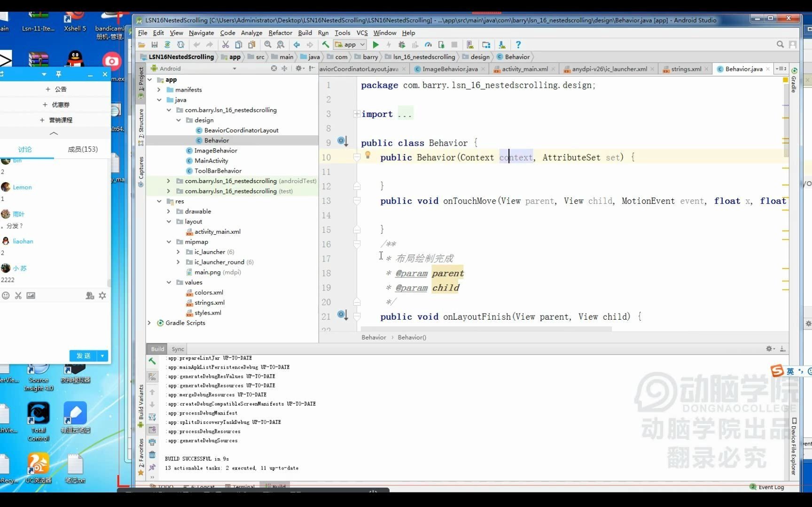Click the yellow intention lightbulb on line 10
The width and height of the screenshot is (812, 507).
pos(368,155)
